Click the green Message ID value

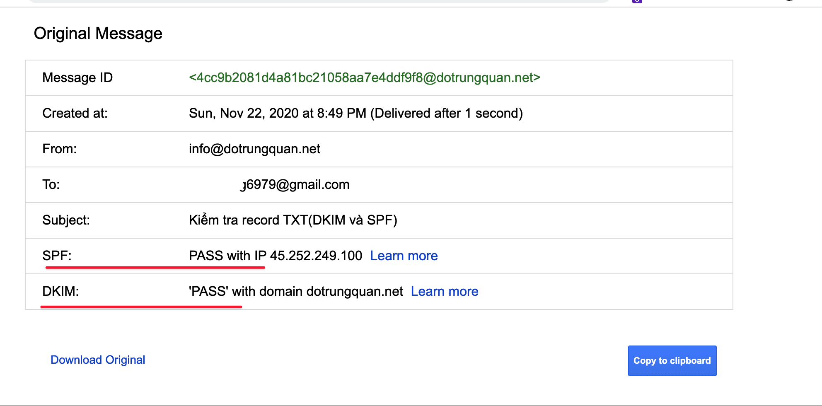tap(364, 77)
